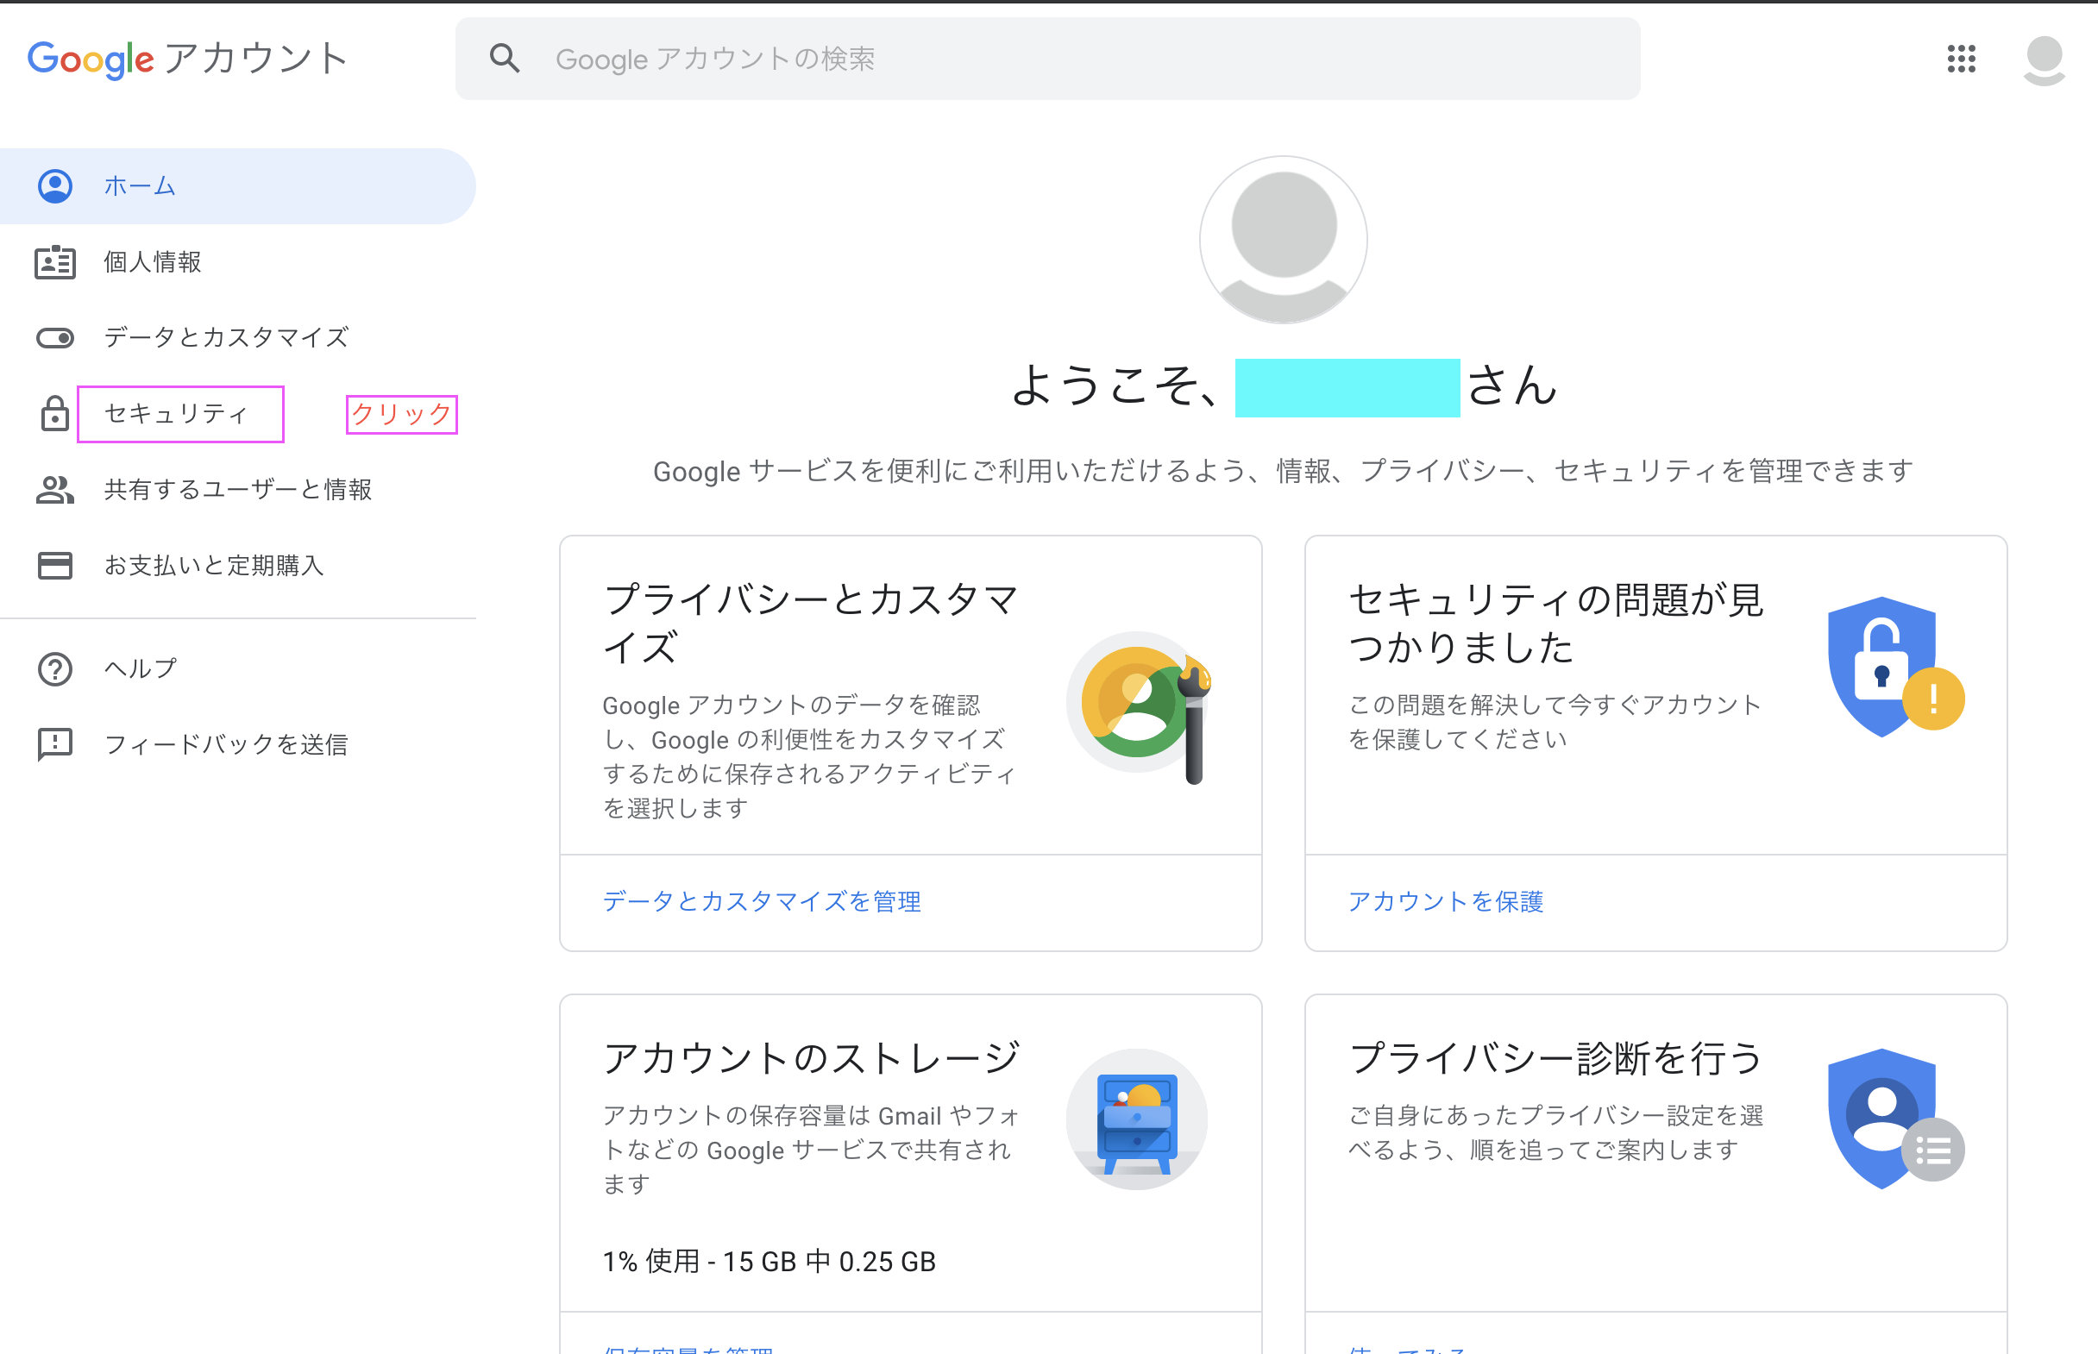Click the お支払いと定期購入 credit card icon
The height and width of the screenshot is (1354, 2098).
[x=54, y=566]
